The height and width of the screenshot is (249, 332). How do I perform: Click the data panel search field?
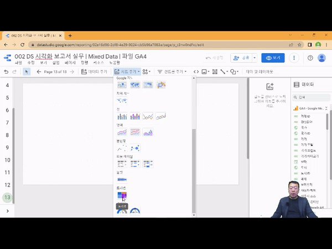[313, 96]
